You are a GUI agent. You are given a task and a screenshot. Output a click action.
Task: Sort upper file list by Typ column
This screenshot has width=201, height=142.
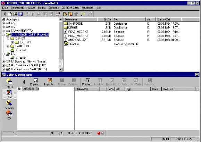coord(129,19)
